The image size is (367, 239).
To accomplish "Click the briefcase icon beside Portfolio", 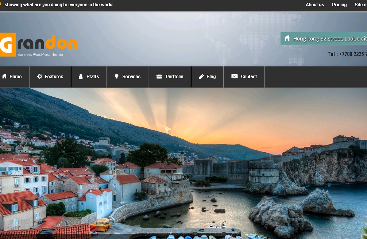I will (159, 76).
